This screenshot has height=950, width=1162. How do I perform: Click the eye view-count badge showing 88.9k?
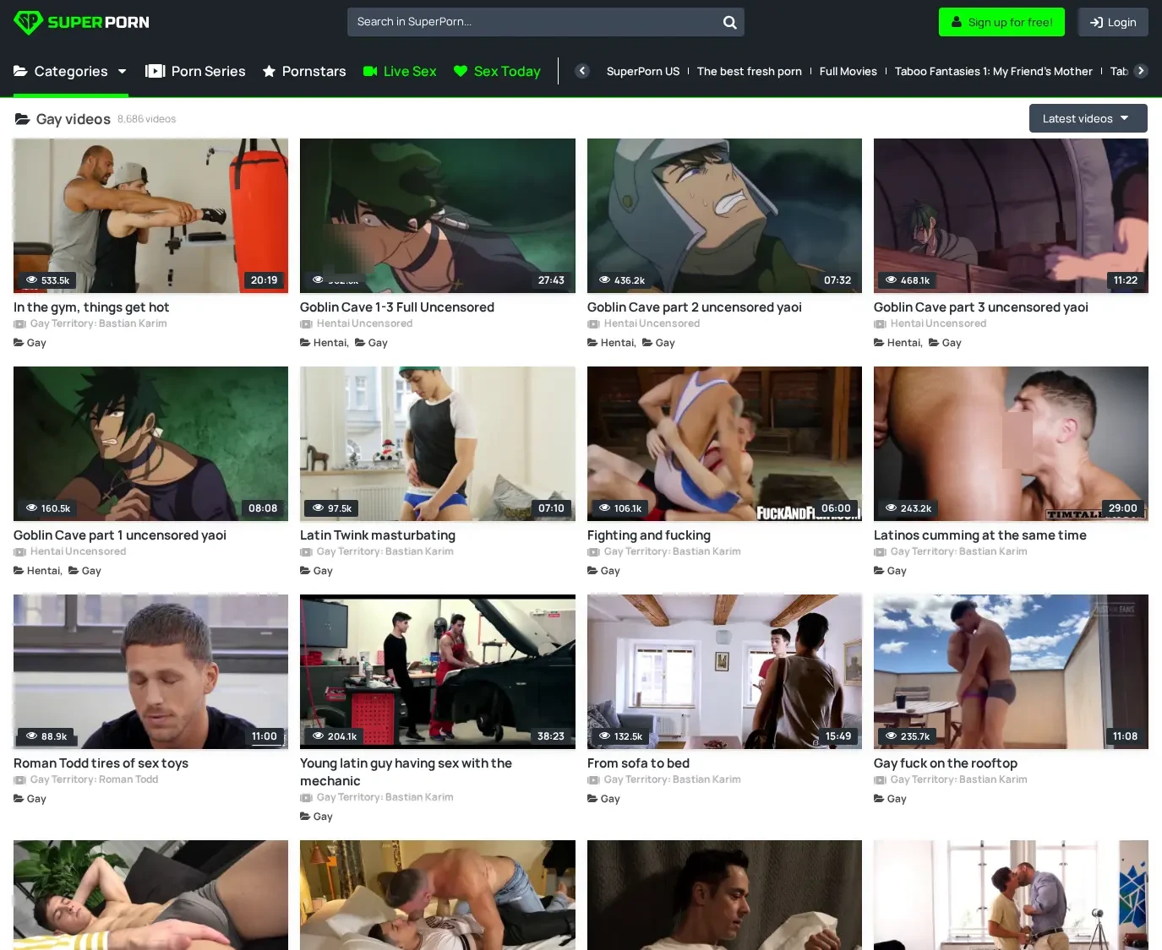46,736
